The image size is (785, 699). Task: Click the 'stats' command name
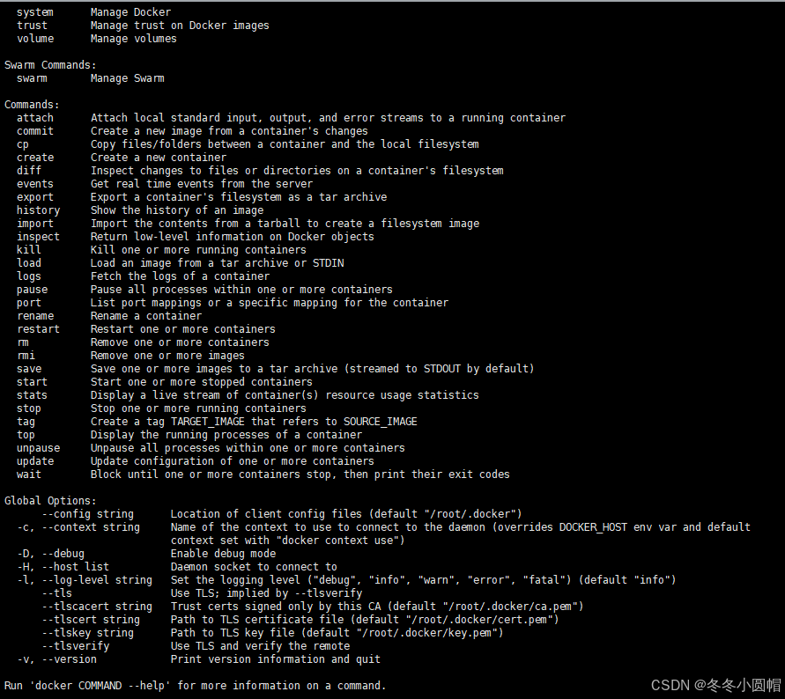click(32, 395)
